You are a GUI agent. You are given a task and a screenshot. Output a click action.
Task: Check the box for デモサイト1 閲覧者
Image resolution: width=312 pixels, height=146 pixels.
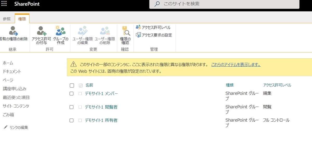coord(72,107)
